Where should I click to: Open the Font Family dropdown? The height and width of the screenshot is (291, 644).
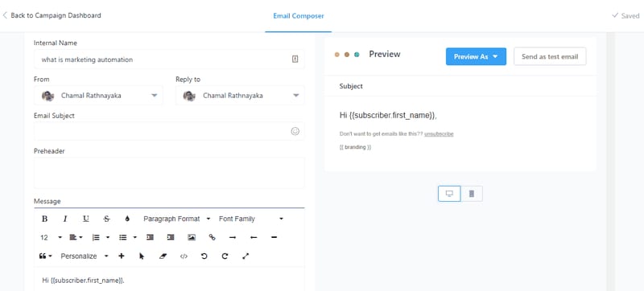251,219
